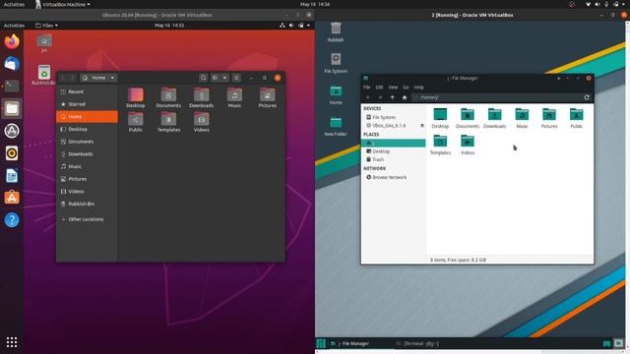
Task: Click Thunar go to parent folder arrow
Action: click(392, 97)
